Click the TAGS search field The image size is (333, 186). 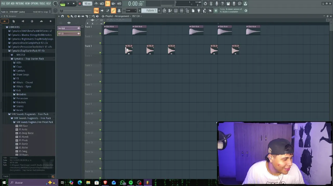click(29, 176)
